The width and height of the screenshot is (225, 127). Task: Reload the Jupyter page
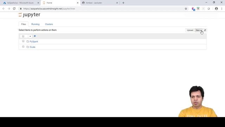14,8
